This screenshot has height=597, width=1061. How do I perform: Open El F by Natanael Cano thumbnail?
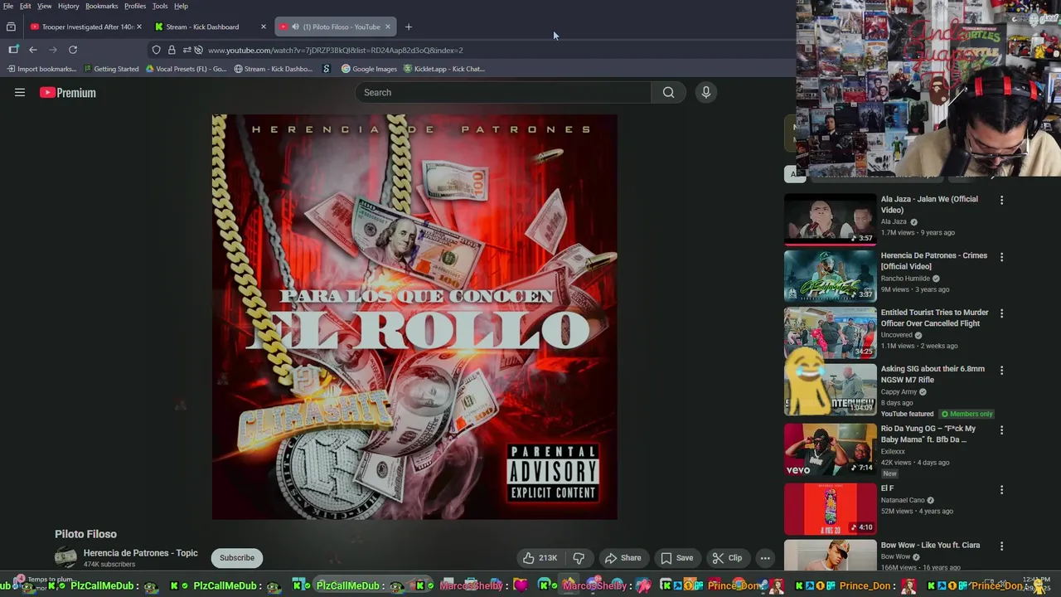point(830,509)
